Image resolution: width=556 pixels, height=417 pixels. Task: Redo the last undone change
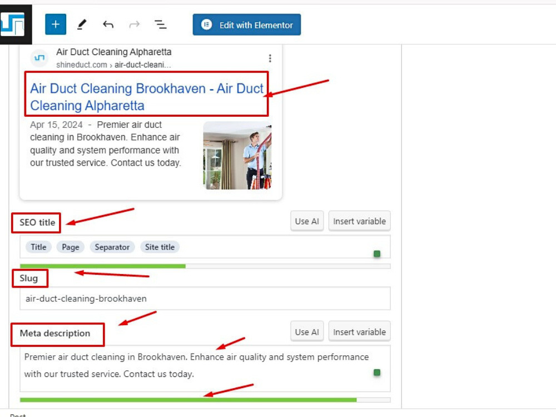point(135,24)
